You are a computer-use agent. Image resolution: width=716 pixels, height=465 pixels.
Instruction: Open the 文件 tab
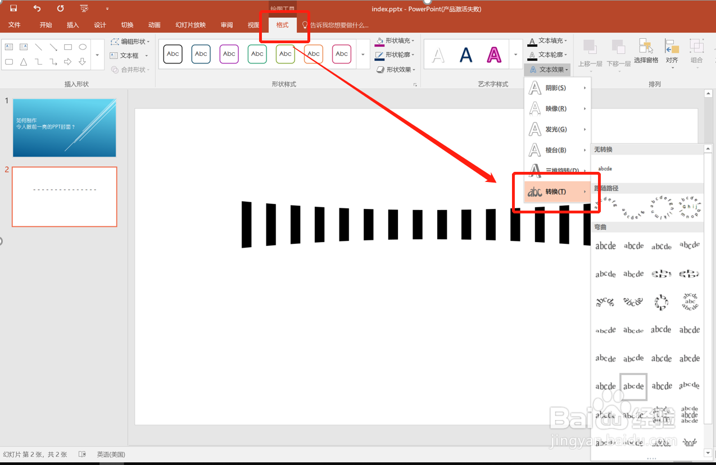[14, 25]
